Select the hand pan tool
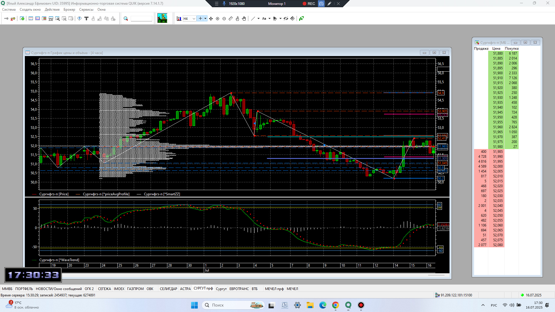Screen dimensions: 555x312 pos(244,18)
